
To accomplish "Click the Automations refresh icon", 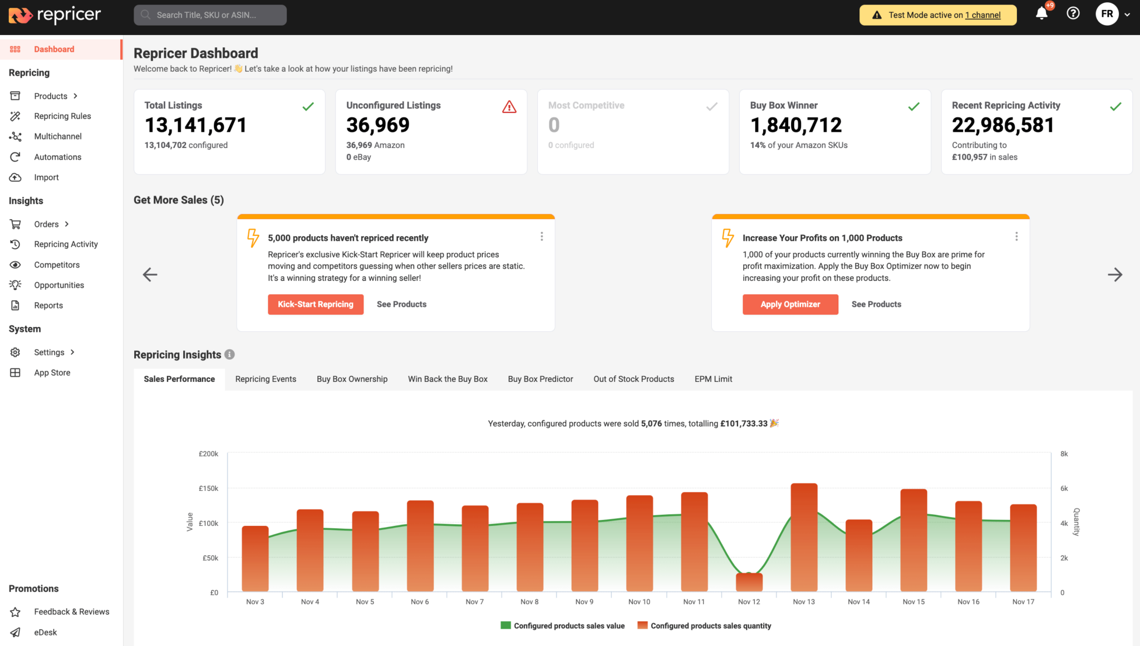I will pyautogui.click(x=16, y=157).
